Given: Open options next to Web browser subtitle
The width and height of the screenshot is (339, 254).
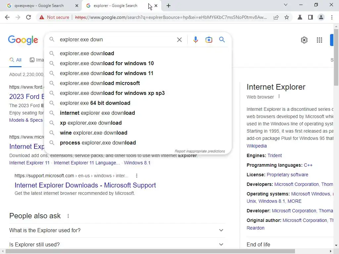Looking at the screenshot, I should coord(279,97).
